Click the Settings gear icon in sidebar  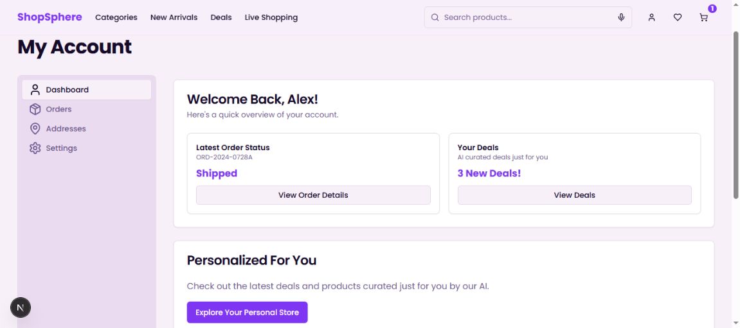[35, 148]
